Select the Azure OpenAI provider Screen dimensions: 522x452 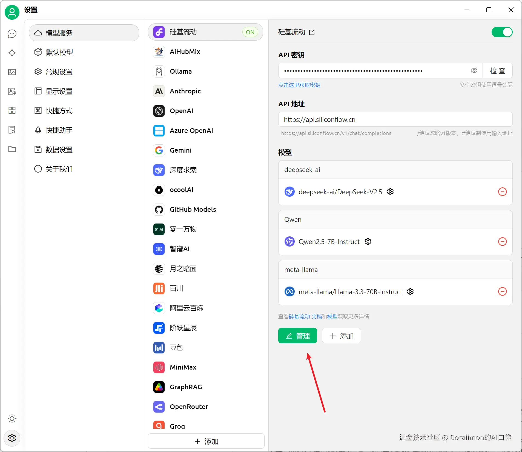coord(205,131)
